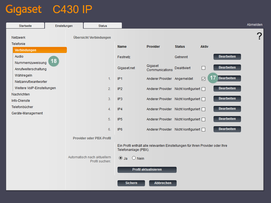Click the Name column header
271x203 pixels.
point(122,47)
